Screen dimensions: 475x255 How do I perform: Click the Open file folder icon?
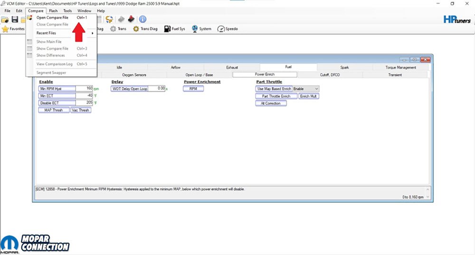click(x=5, y=19)
